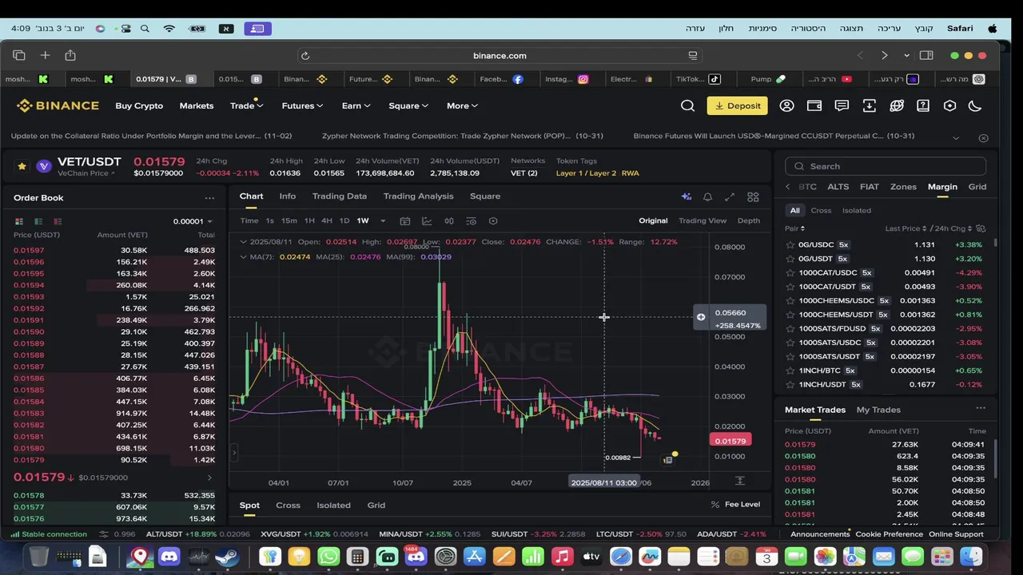The height and width of the screenshot is (575, 1023).
Task: Open Fee Level link
Action: coord(735,505)
